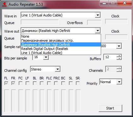This screenshot has width=133, height=117.
Task: Toggle the FLC channel checkbox
Action: [49, 83]
